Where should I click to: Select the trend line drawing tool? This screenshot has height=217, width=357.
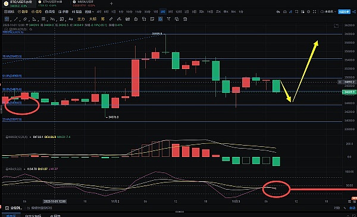tap(15, 19)
